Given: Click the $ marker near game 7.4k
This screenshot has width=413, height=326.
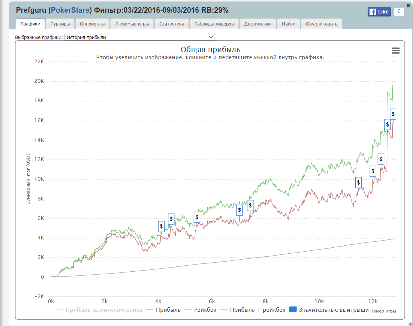Looking at the screenshot, I should 250,205.
